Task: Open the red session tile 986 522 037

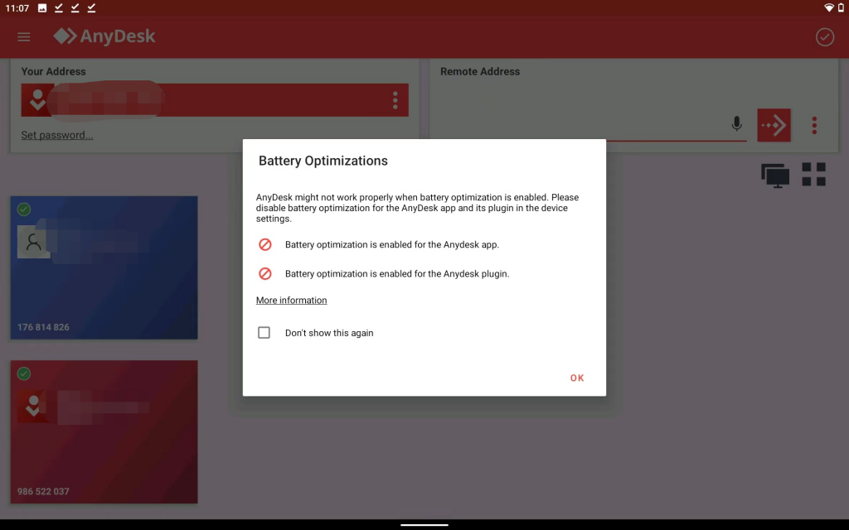Action: click(104, 432)
